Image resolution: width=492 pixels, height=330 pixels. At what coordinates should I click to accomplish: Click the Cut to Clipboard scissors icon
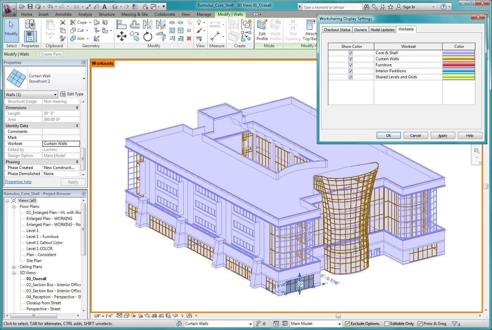click(x=63, y=22)
